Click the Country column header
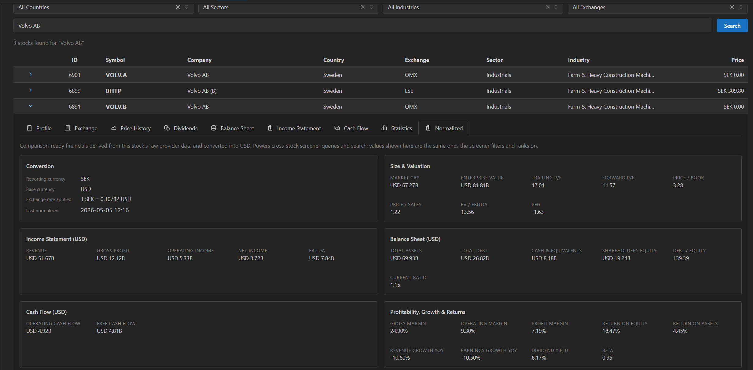 [333, 60]
